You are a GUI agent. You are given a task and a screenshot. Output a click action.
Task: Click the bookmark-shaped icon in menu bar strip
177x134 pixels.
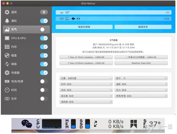pos(134,124)
